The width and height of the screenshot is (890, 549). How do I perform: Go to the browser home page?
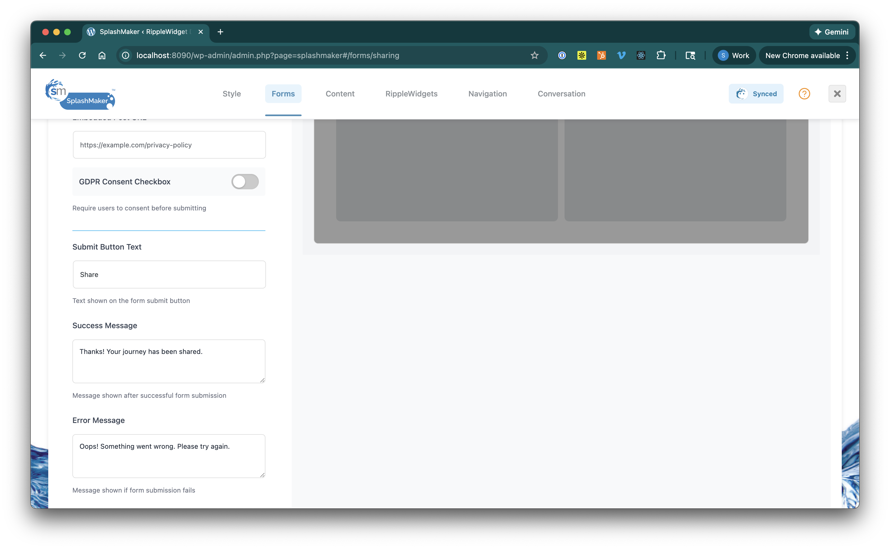[x=102, y=55]
